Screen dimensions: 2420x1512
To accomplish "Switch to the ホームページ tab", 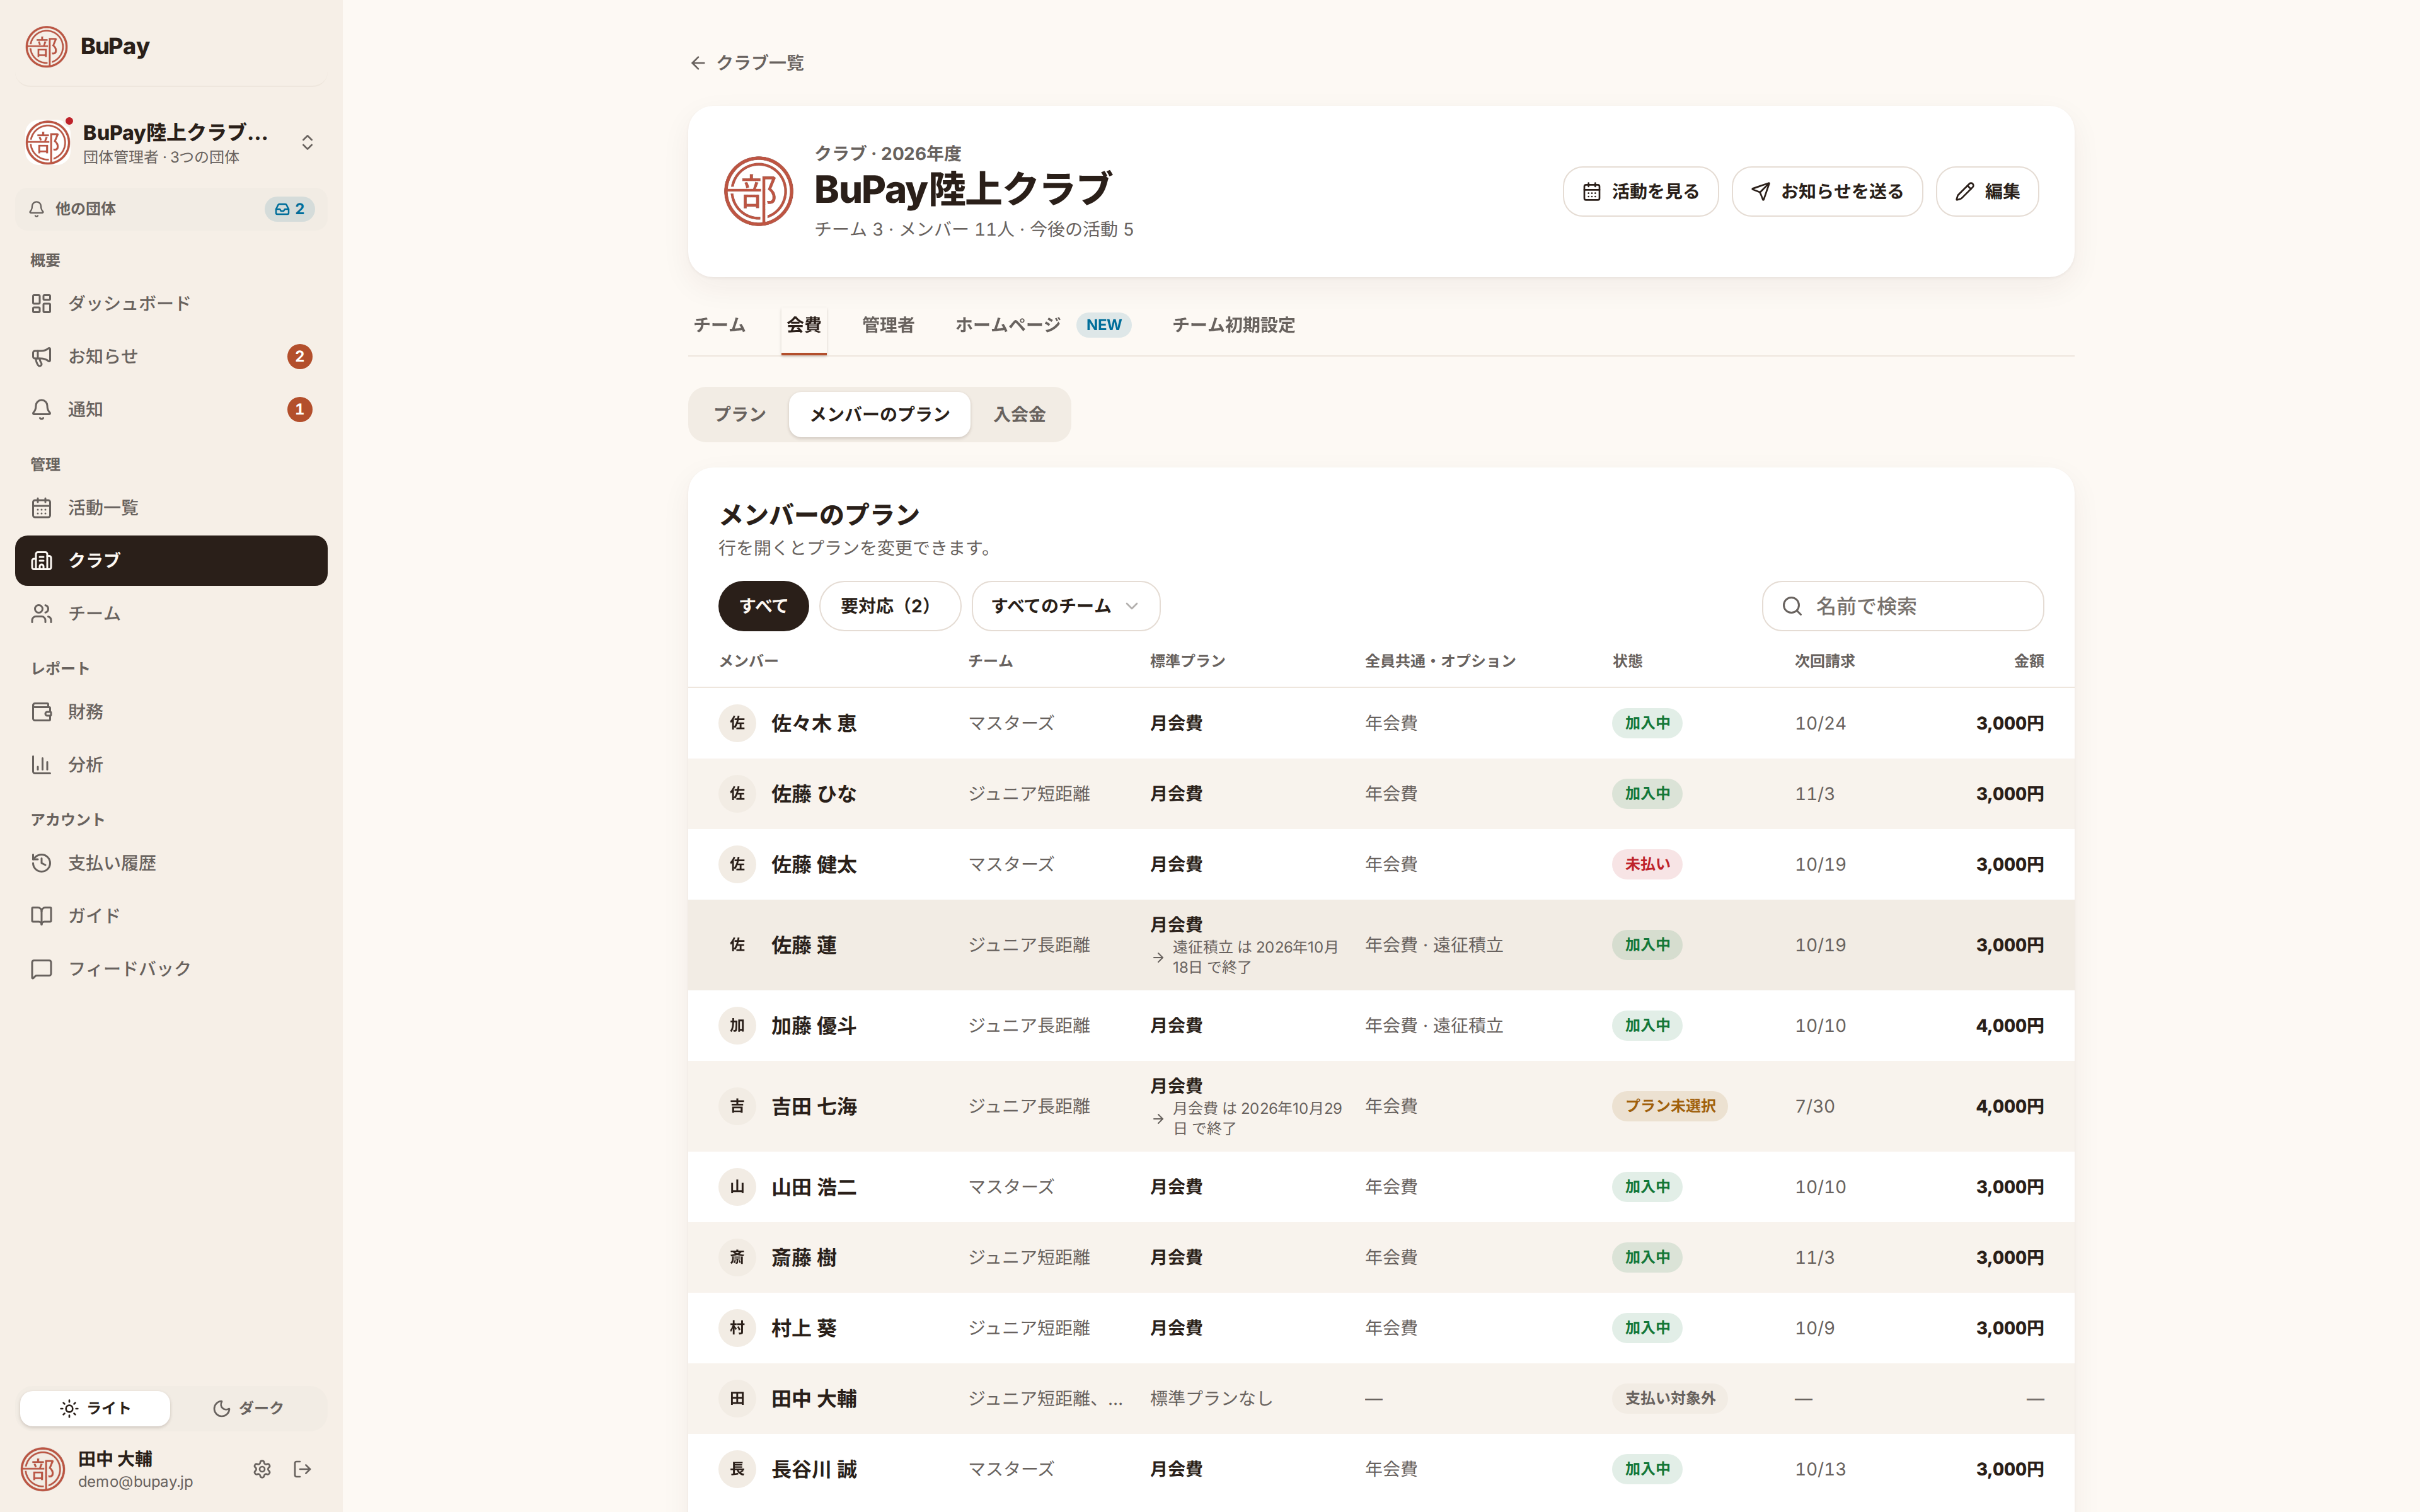I will [1042, 325].
